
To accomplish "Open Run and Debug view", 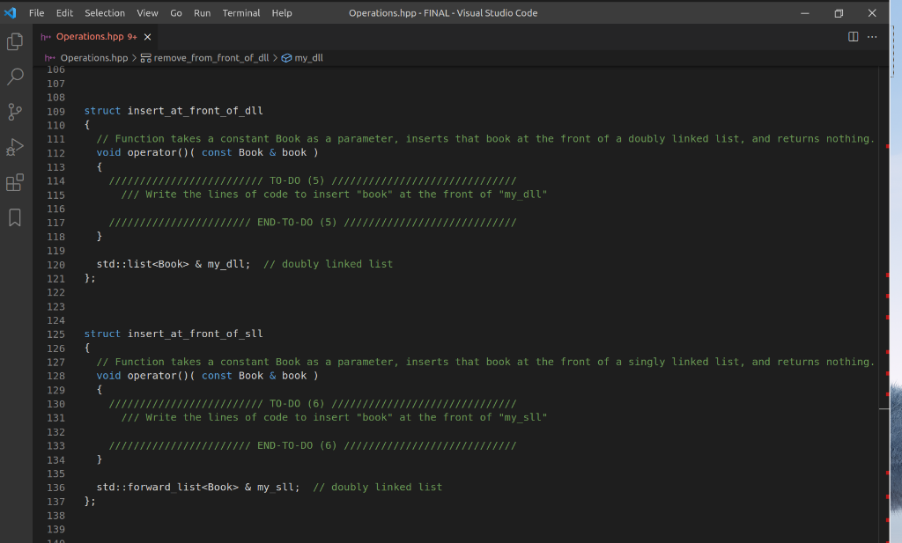I will point(14,147).
